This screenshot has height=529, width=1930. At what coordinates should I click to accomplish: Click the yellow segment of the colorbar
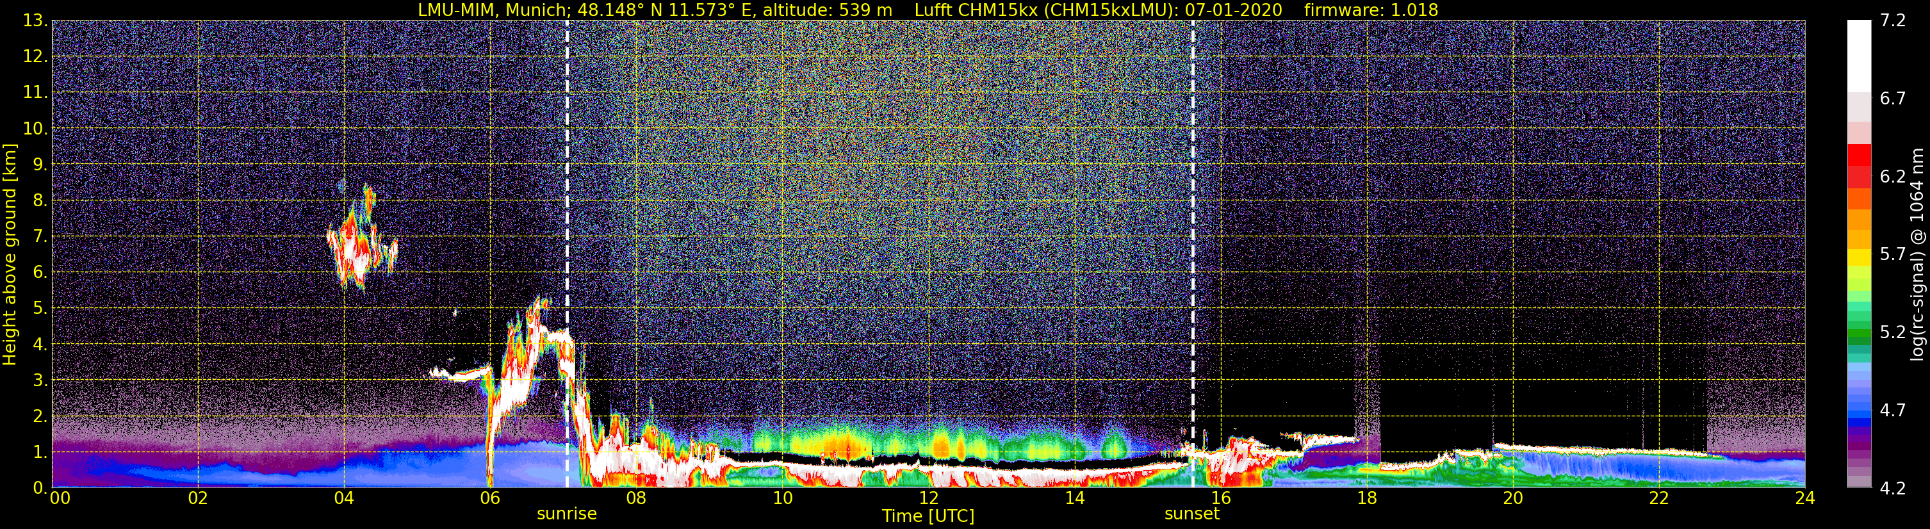pos(1859,259)
